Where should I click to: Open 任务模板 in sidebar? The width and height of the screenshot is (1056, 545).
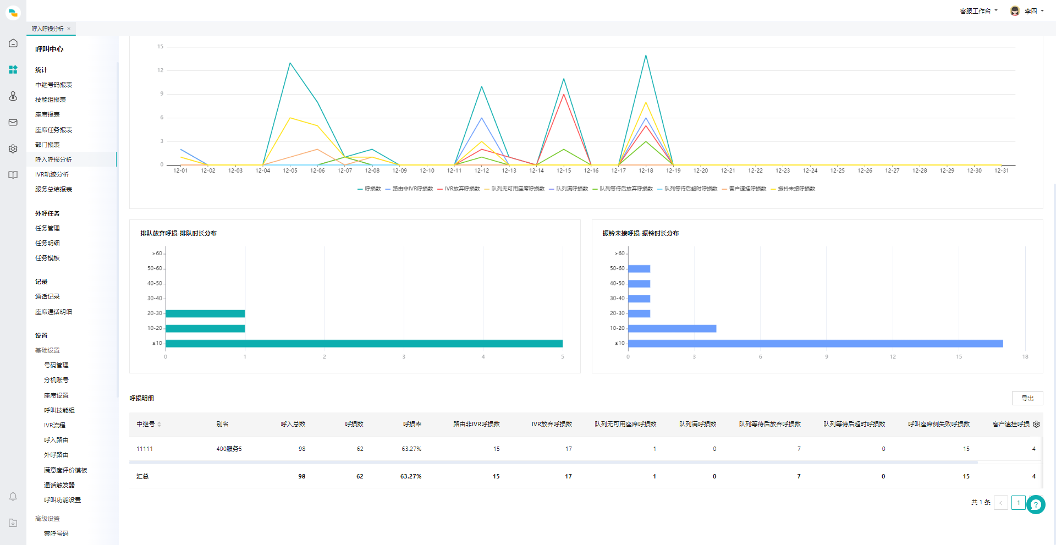pos(47,258)
